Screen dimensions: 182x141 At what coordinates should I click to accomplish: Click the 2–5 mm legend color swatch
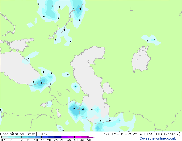(x=25, y=137)
